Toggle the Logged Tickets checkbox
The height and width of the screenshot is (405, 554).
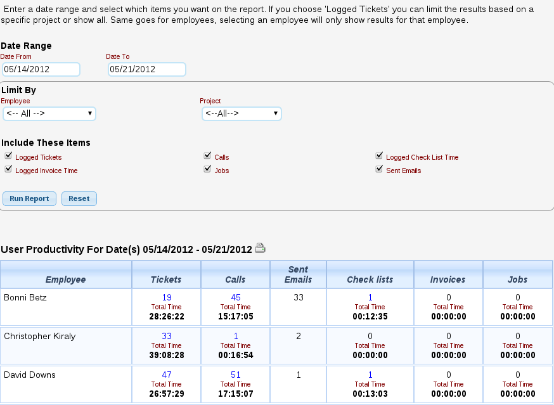(8, 156)
